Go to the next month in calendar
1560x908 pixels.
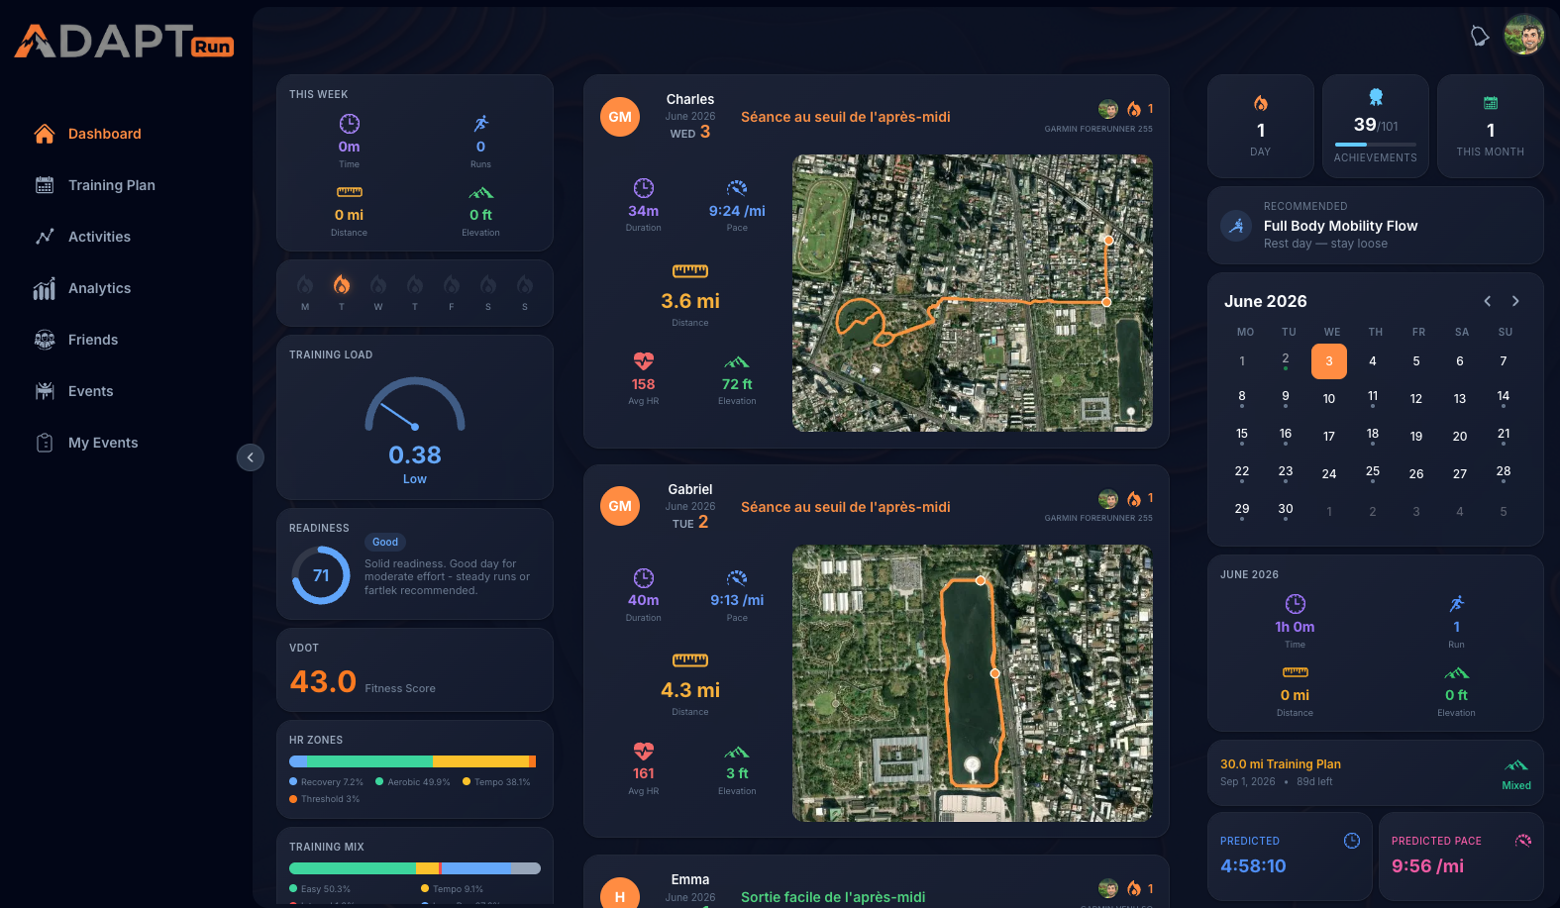coord(1515,301)
